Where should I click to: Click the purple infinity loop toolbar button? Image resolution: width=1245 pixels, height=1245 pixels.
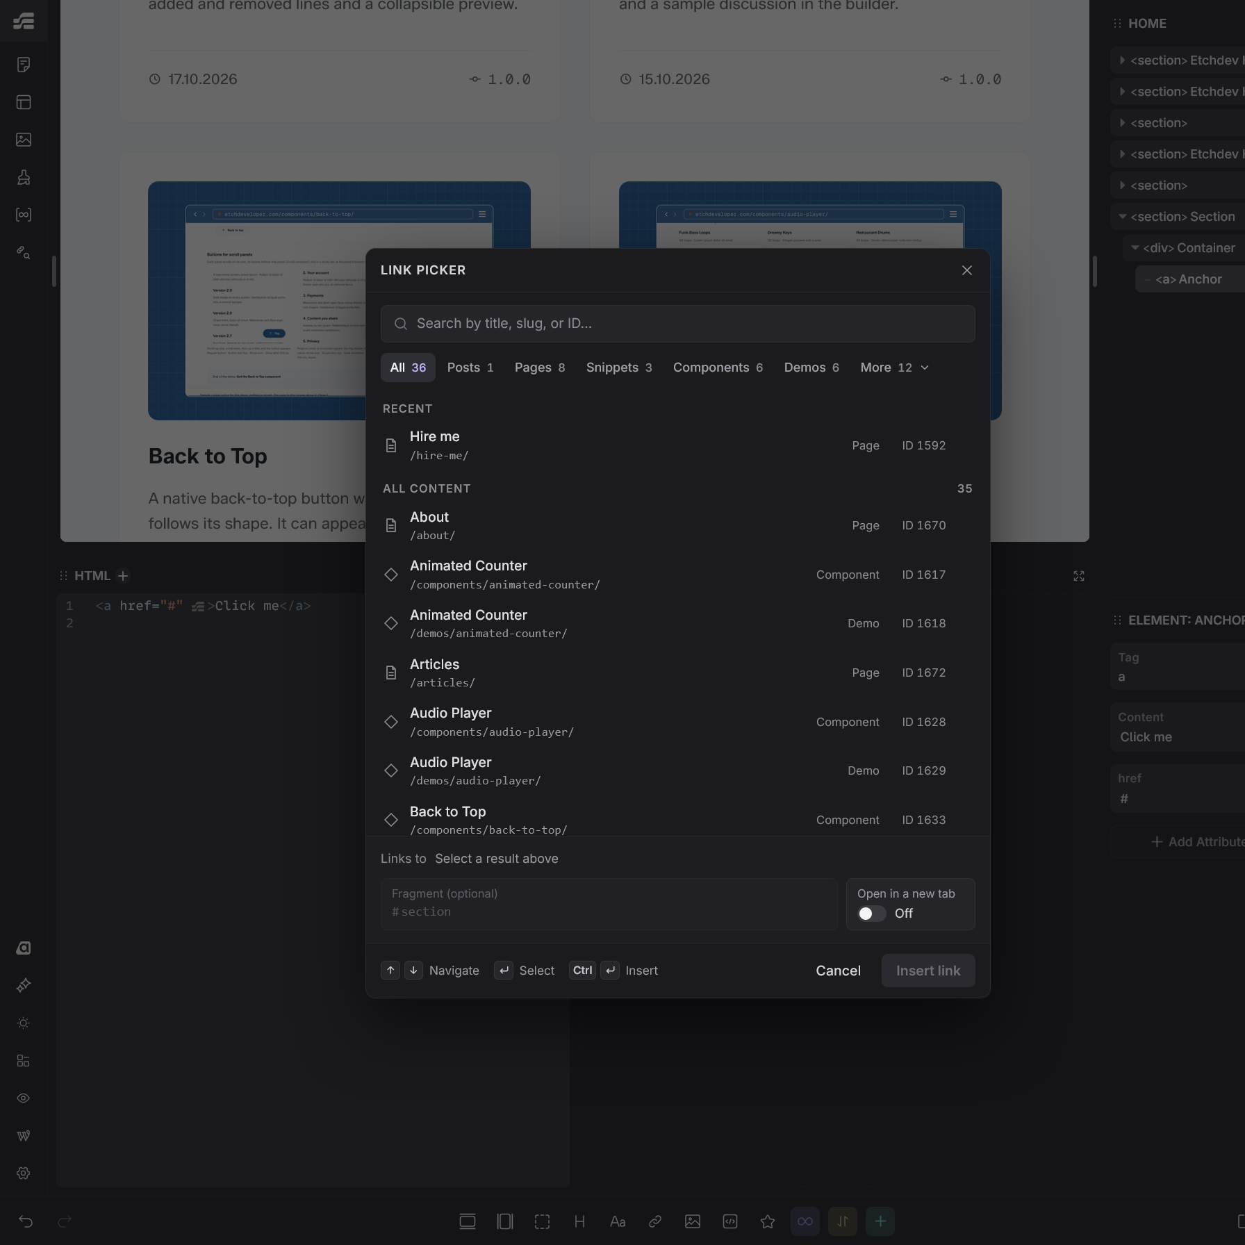click(805, 1221)
